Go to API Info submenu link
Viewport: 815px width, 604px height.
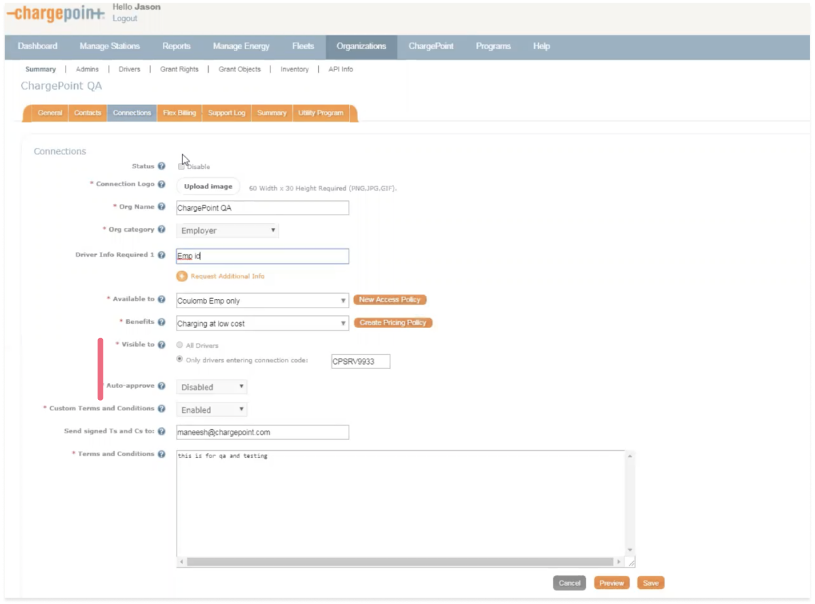click(340, 69)
